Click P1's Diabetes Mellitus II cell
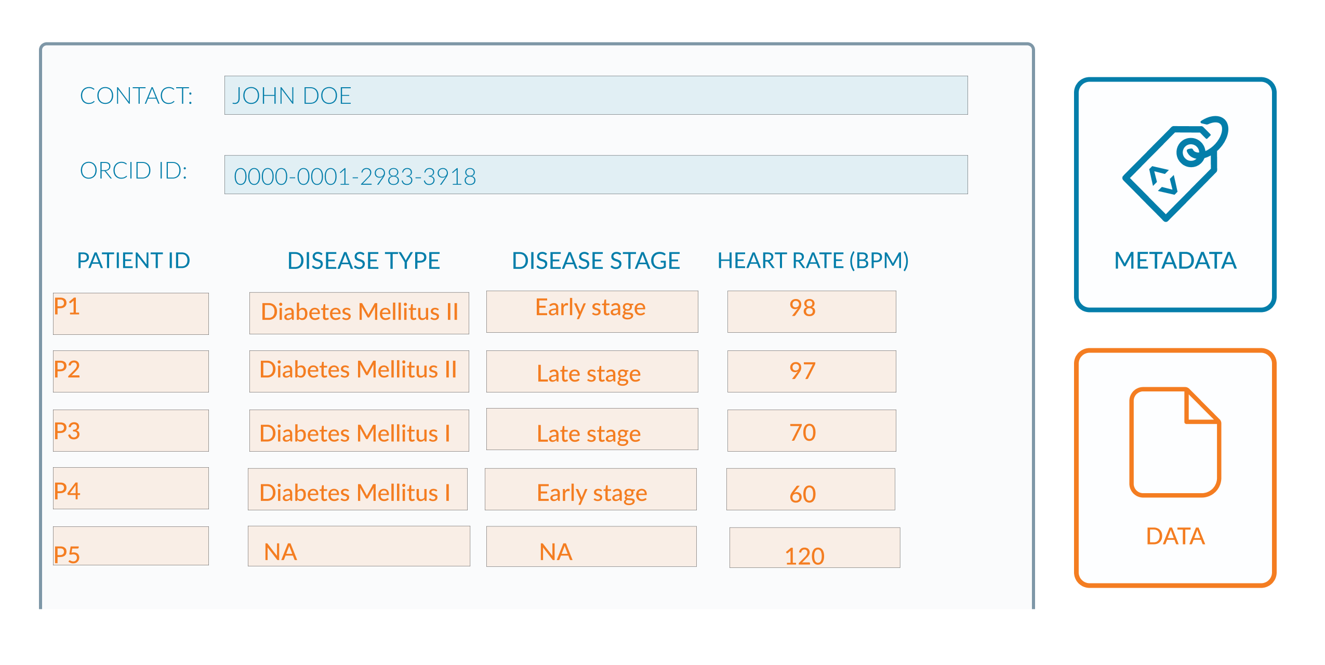The image size is (1325, 665). 359,313
